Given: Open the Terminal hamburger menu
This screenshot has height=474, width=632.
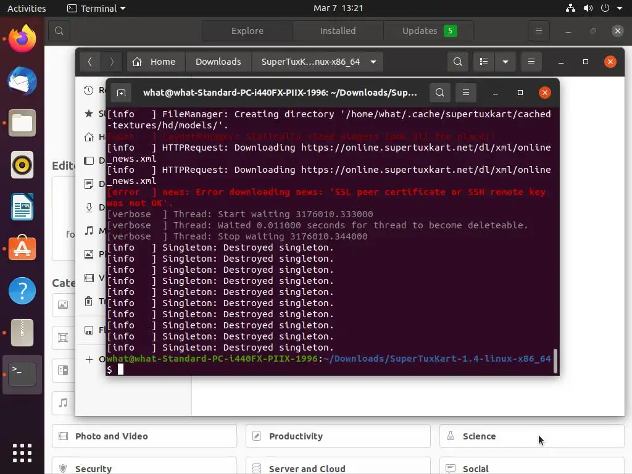Looking at the screenshot, I should coord(466,93).
